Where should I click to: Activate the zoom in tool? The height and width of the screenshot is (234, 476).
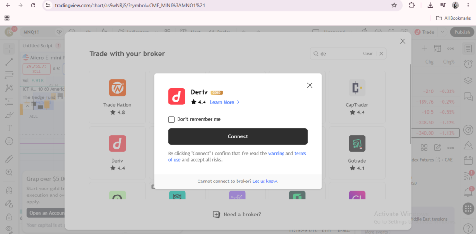tap(9, 172)
